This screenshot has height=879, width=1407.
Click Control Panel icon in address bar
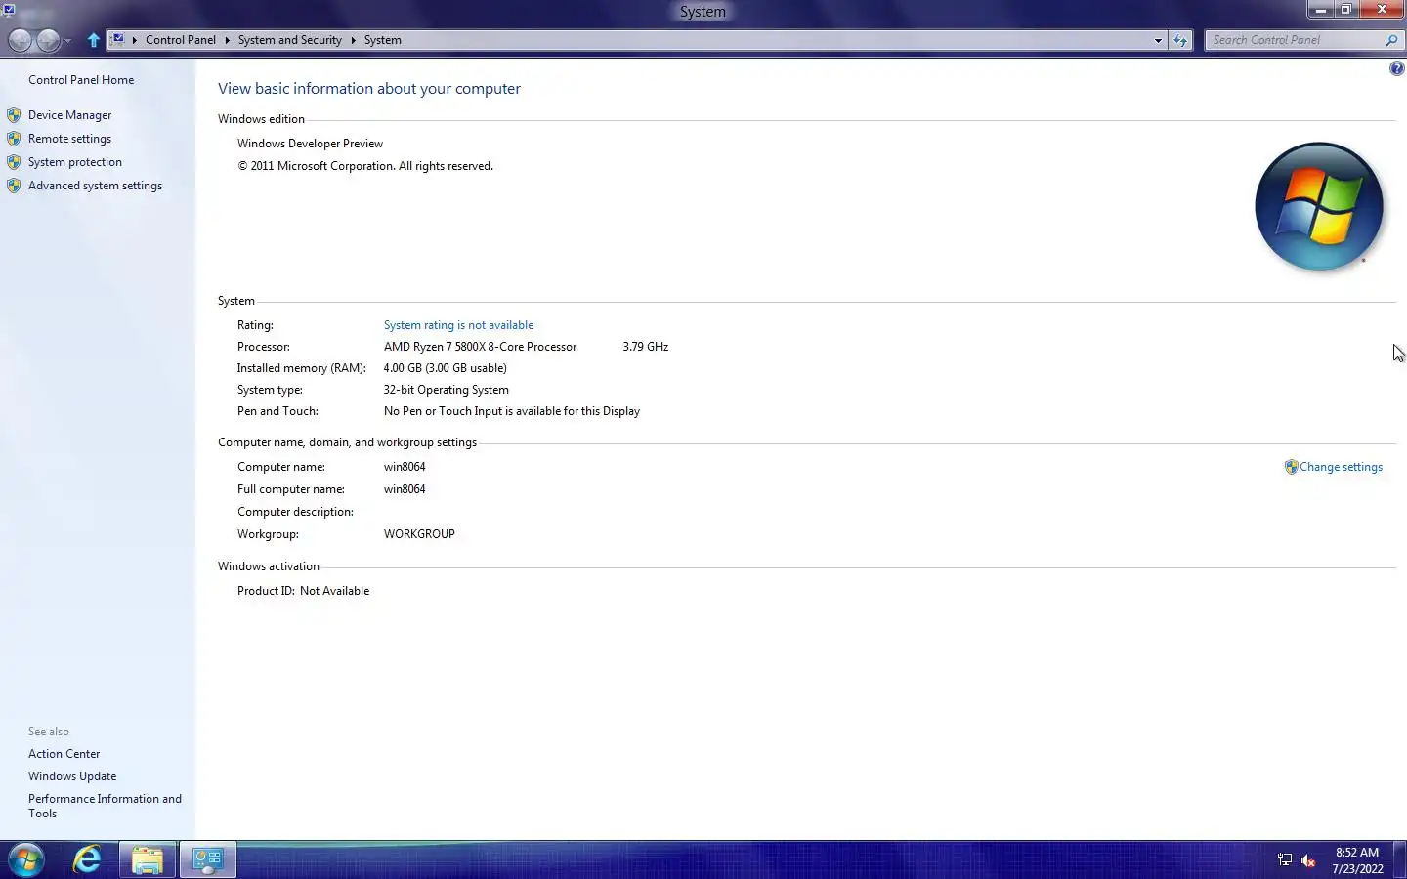click(x=118, y=40)
